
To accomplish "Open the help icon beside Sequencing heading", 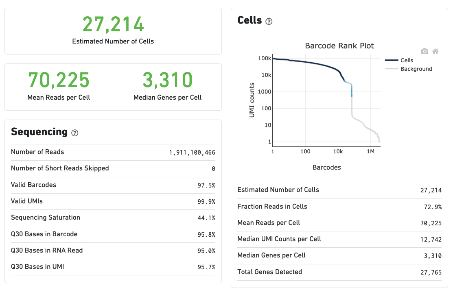I will pyautogui.click(x=74, y=133).
